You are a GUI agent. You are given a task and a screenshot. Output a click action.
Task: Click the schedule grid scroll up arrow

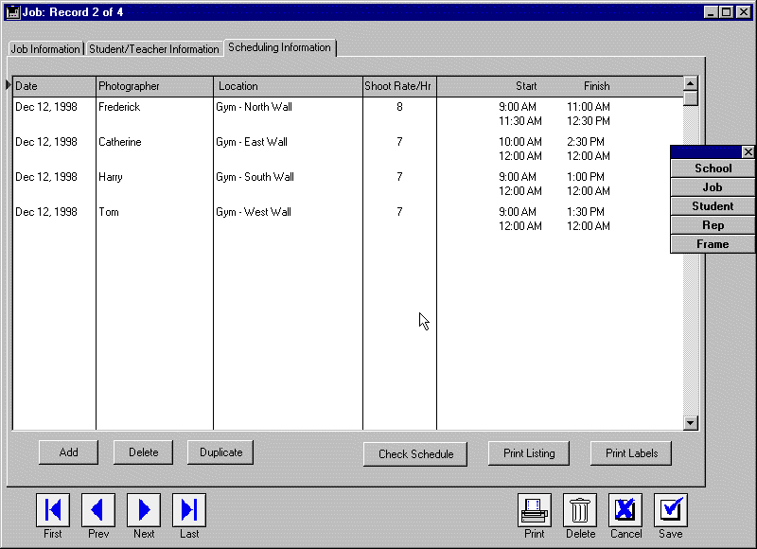(691, 83)
